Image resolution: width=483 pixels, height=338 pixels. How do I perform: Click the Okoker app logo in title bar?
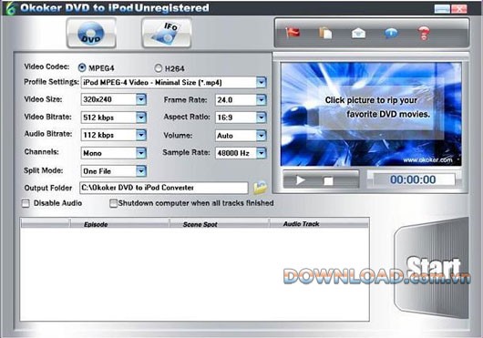pyautogui.click(x=10, y=8)
